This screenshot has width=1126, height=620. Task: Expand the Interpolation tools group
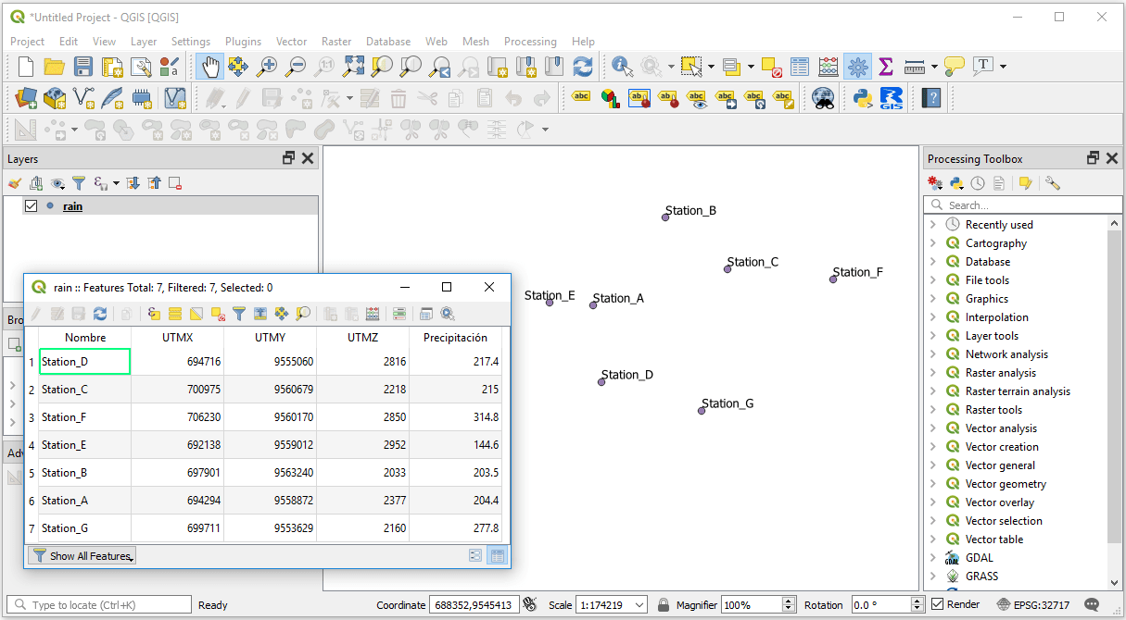point(933,316)
